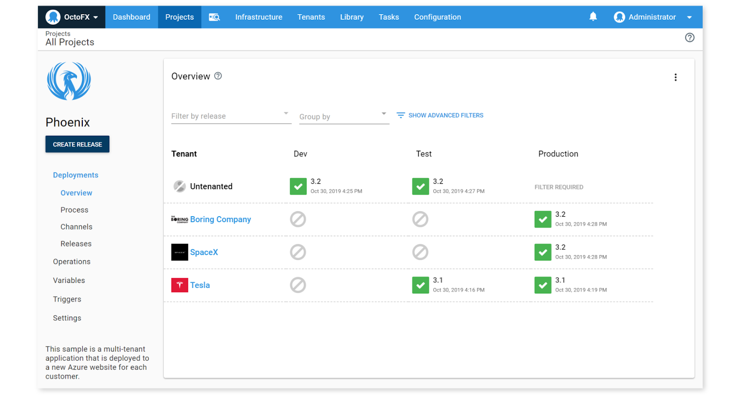Open the Overview three-dot overflow menu
732x399 pixels.
[x=675, y=77]
